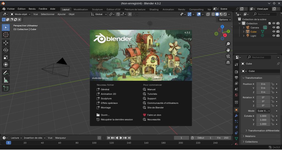Switch view to camera perspective icon

[228, 56]
